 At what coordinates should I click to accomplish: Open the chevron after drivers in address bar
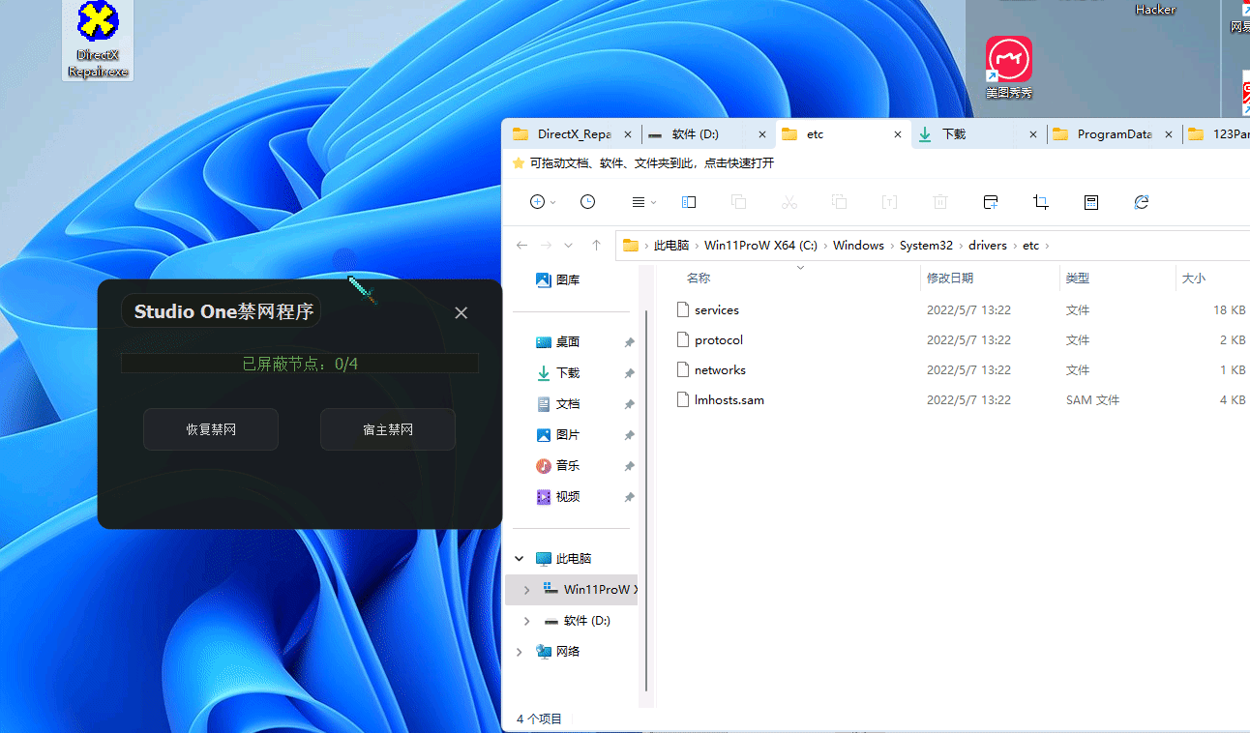[x=1015, y=246]
